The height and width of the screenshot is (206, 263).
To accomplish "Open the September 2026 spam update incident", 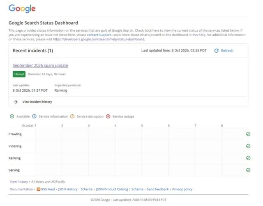I will point(40,65).
